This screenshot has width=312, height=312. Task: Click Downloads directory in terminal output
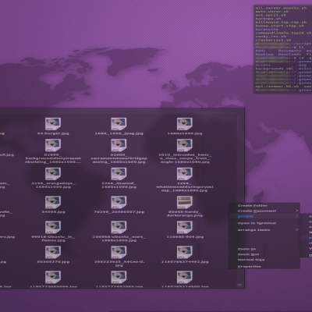tap(289, 55)
